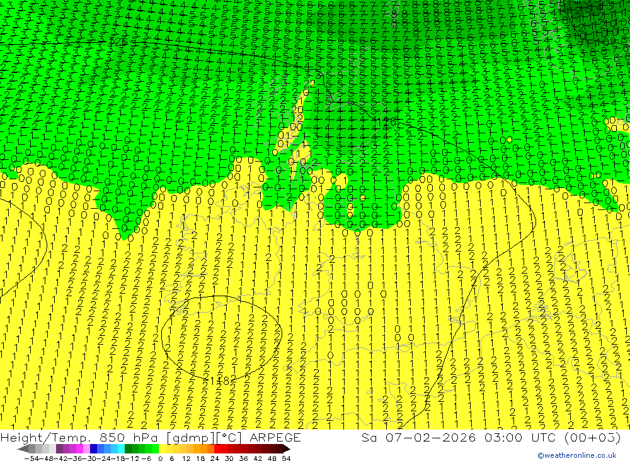Screen dimensions: 630x461
Task: Select the dark purple legend swatch near -42
Action: point(59,448)
